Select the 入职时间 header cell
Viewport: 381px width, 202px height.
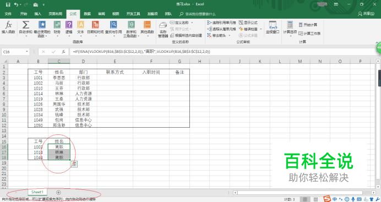[151, 72]
